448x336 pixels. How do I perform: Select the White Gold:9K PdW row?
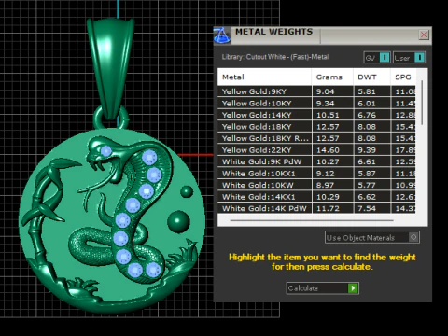(316, 161)
